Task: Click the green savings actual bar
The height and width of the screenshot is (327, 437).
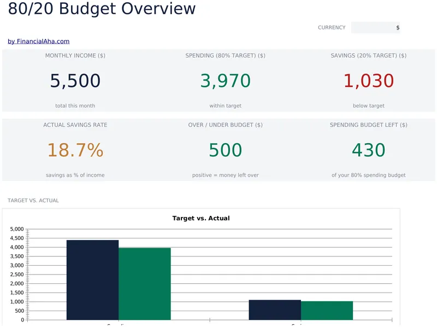Action: (327, 311)
